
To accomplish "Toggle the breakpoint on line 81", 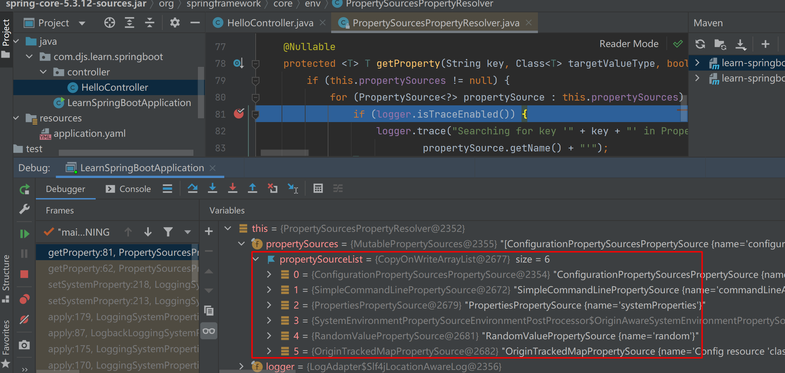I will (239, 114).
